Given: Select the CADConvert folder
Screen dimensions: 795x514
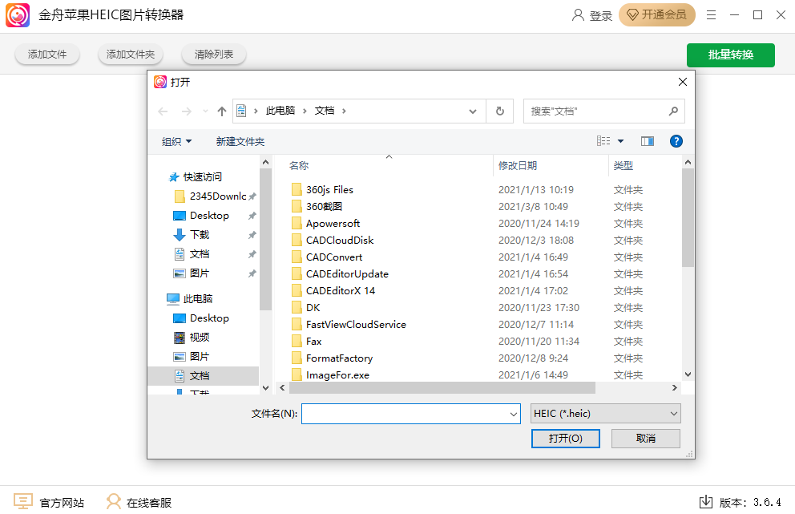Looking at the screenshot, I should click(x=334, y=257).
